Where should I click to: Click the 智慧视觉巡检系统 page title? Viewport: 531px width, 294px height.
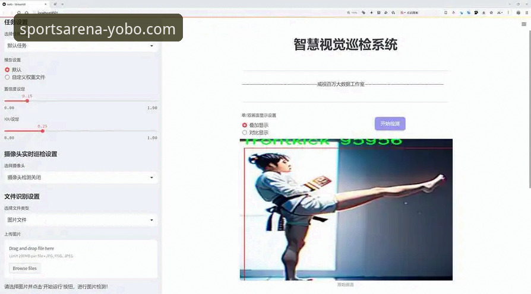tap(346, 44)
